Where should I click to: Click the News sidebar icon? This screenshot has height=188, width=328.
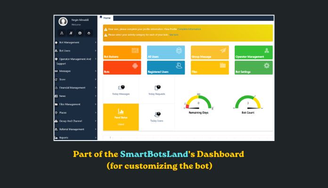coord(56,96)
